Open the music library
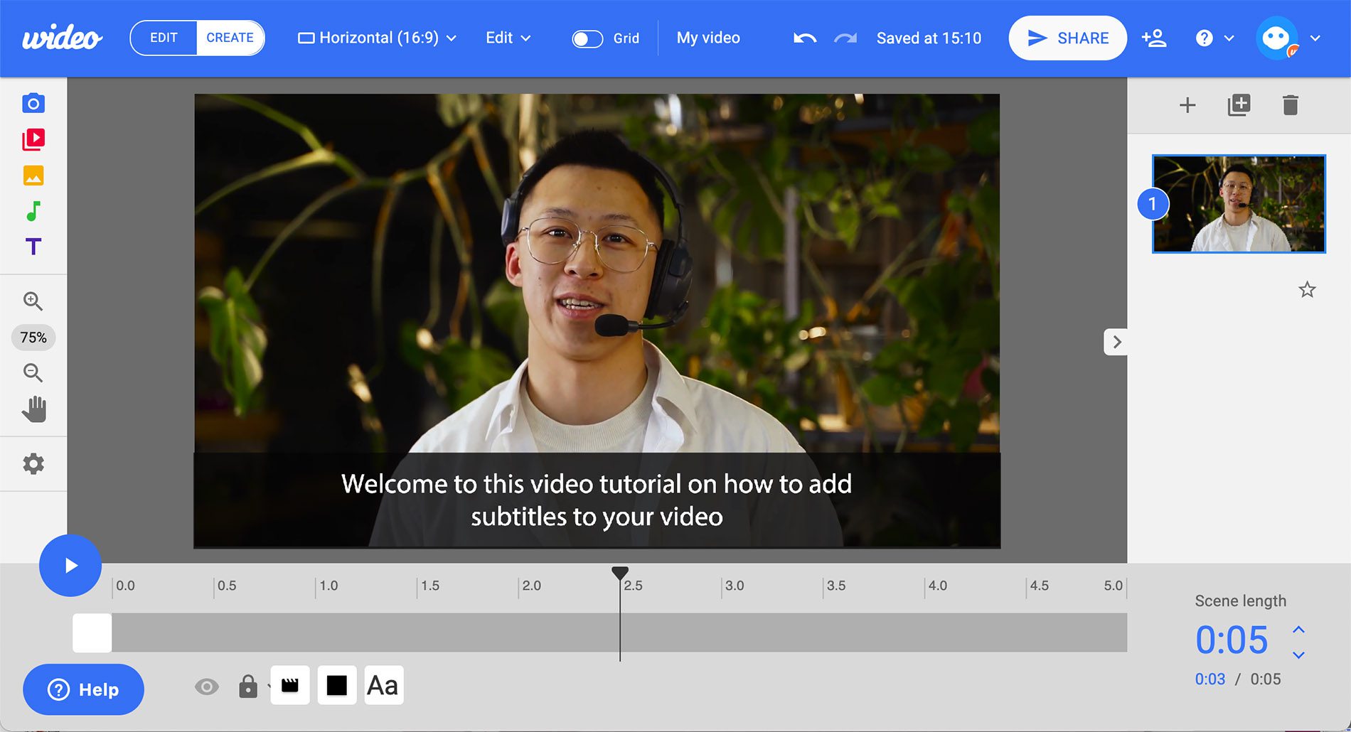 point(33,210)
